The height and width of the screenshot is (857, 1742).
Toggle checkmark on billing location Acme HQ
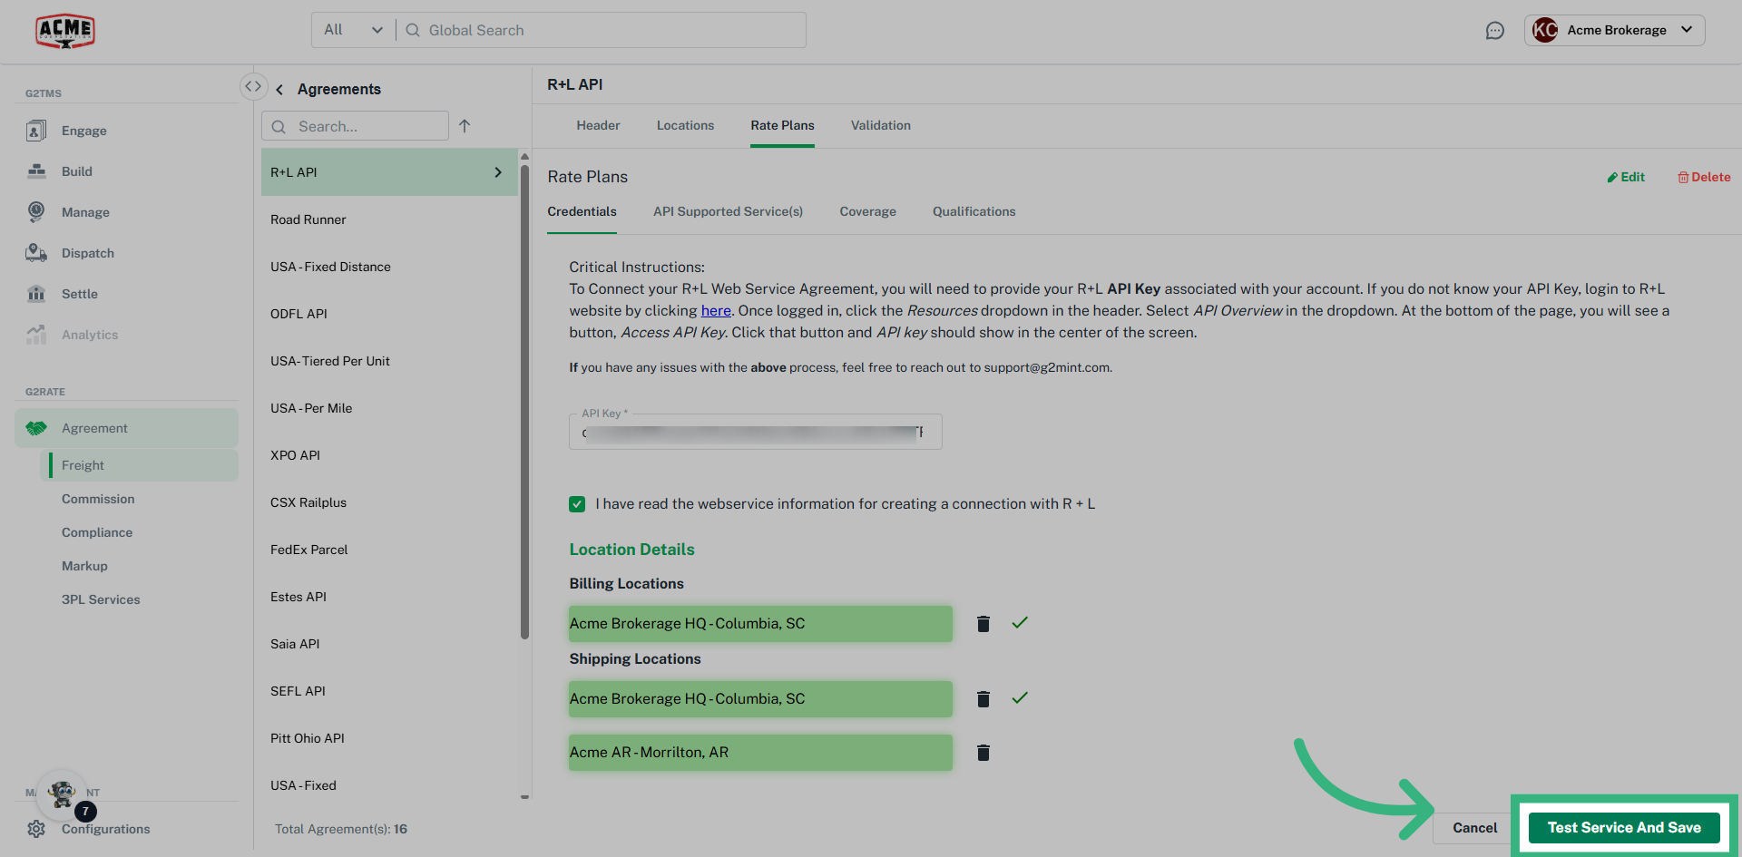click(1020, 623)
